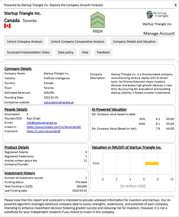The height and width of the screenshot is (217, 179).
Task: Click the info@startuptriangle.ca email link
Action: (42, 123)
